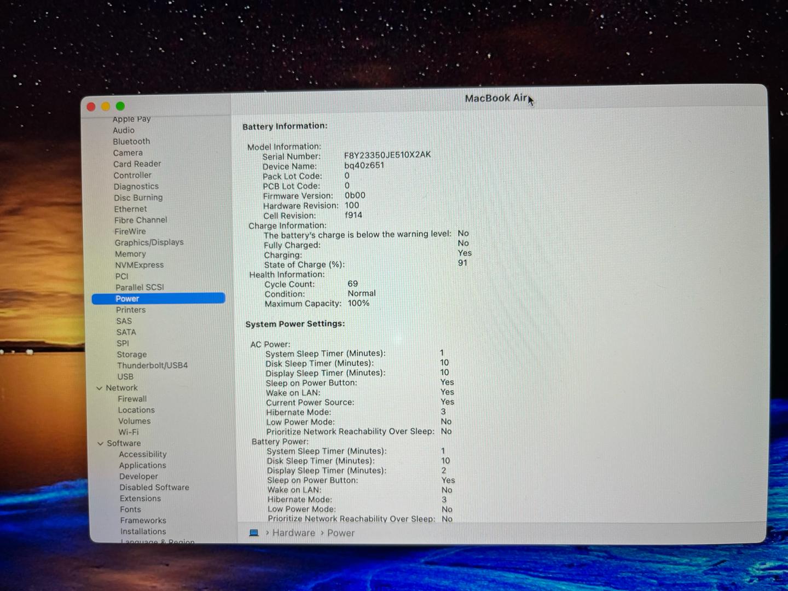The height and width of the screenshot is (591, 788).
Task: Select FireWire in the sidebar
Action: tap(130, 231)
